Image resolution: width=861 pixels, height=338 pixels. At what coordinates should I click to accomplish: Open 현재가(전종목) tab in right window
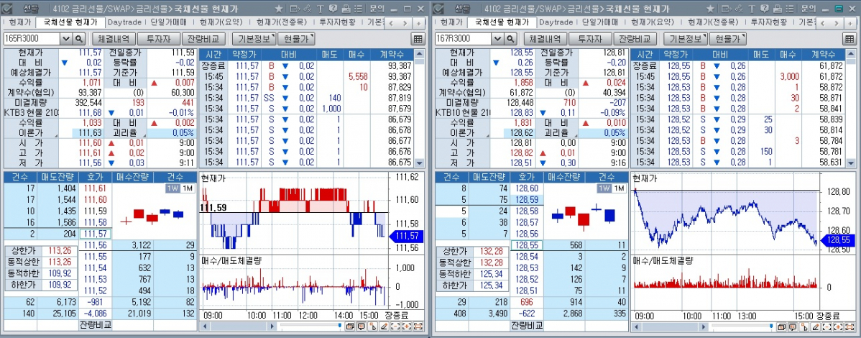[x=712, y=22]
